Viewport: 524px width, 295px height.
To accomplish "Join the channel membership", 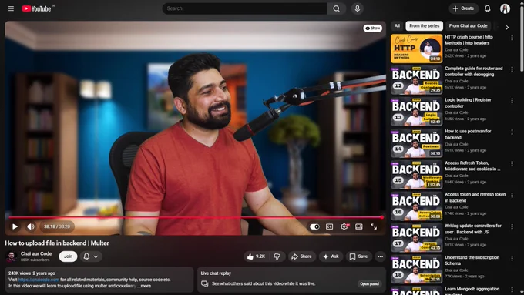I will click(68, 256).
